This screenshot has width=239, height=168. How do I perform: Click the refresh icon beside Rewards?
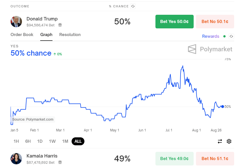click(x=231, y=36)
